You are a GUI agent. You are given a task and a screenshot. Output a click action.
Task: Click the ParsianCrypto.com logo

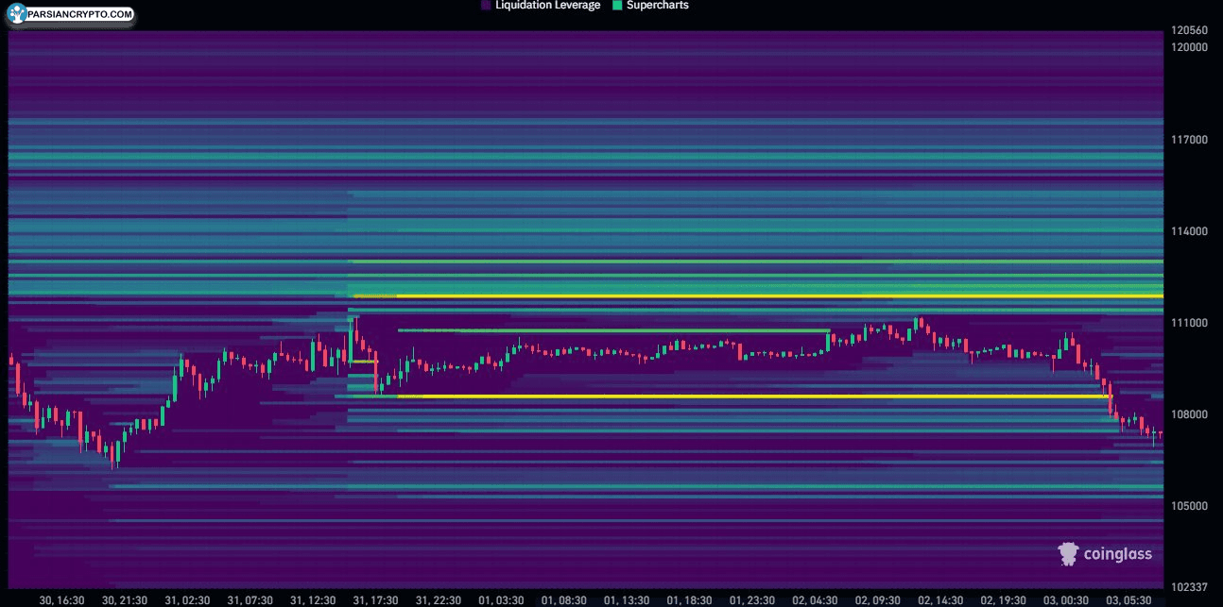pos(67,16)
